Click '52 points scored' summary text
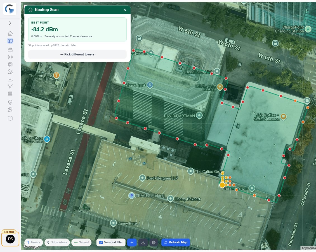This screenshot has height=252, width=316. coord(39,45)
